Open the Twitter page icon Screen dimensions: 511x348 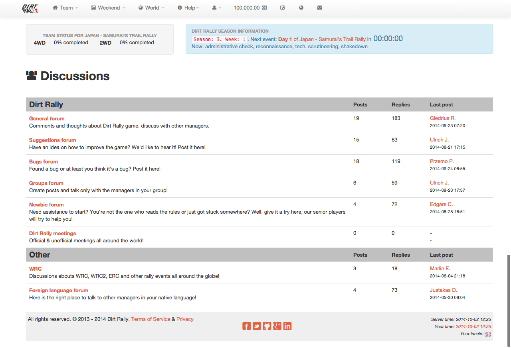pos(257,326)
